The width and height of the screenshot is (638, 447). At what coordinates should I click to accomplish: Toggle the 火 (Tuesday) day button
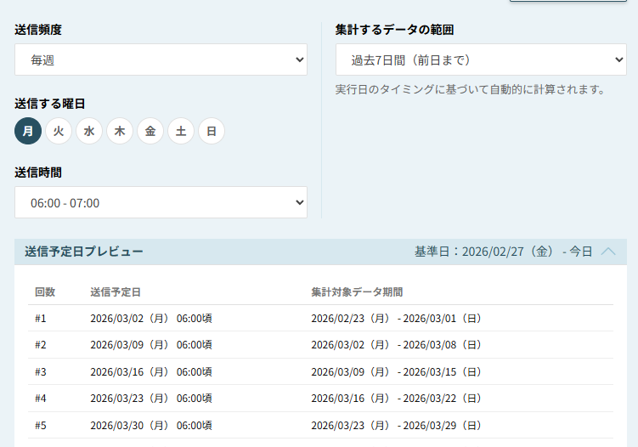coord(59,131)
